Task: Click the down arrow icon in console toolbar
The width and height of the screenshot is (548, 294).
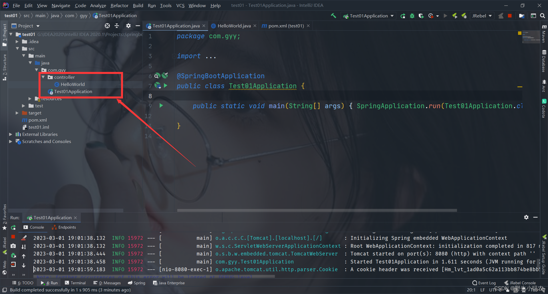Action: click(x=24, y=265)
